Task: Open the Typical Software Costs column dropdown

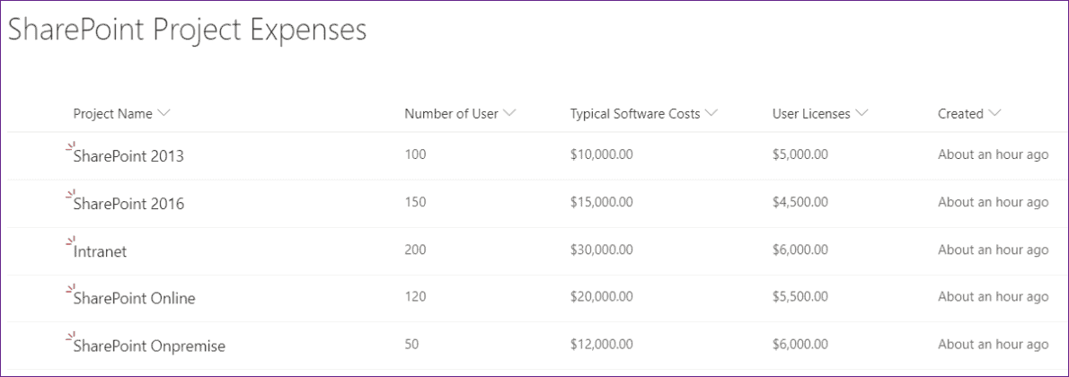Action: tap(711, 114)
